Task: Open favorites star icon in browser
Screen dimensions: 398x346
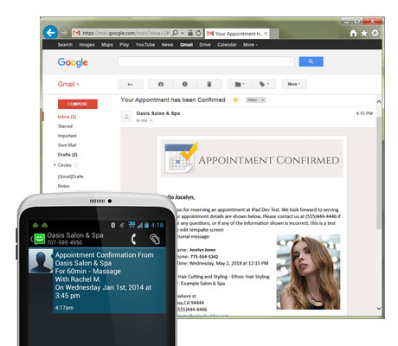Action: point(364,33)
